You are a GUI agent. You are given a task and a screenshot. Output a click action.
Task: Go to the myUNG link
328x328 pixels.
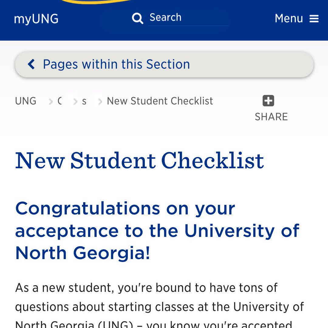pos(36,19)
